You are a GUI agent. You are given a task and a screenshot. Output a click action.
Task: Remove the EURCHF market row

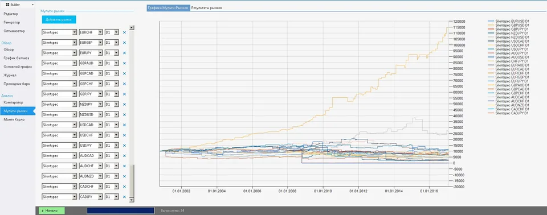tap(124, 32)
